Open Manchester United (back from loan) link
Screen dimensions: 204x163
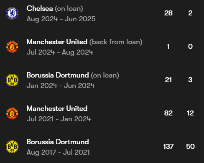84,42
